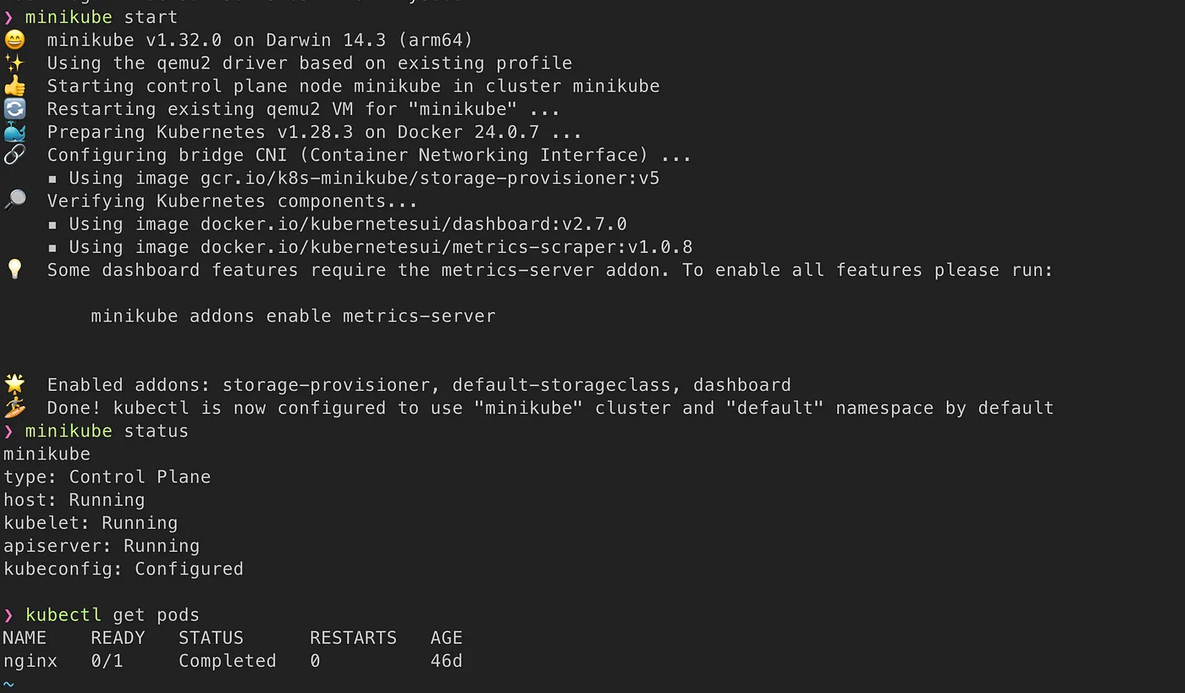Click the whale emoji before Preparing Kubernetes
Screen dimensions: 1185x693
14,132
